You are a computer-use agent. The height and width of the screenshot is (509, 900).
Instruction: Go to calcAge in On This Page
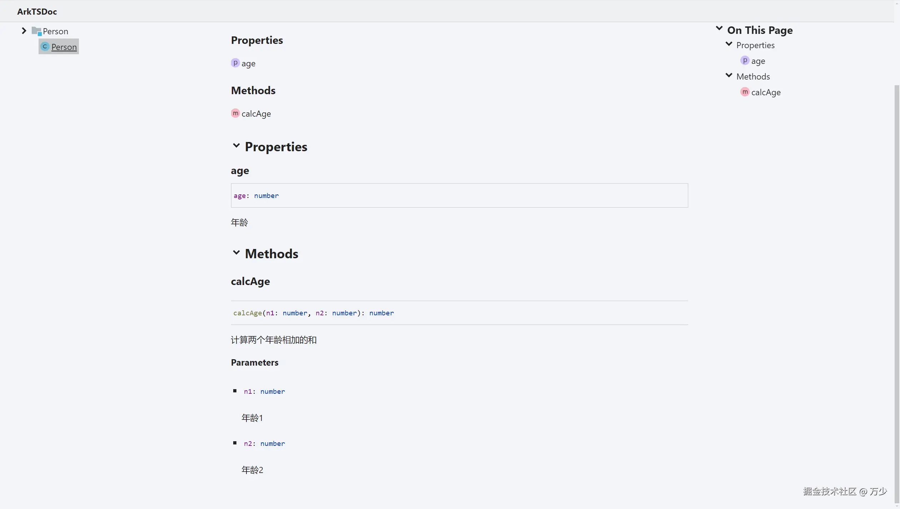[x=766, y=92]
